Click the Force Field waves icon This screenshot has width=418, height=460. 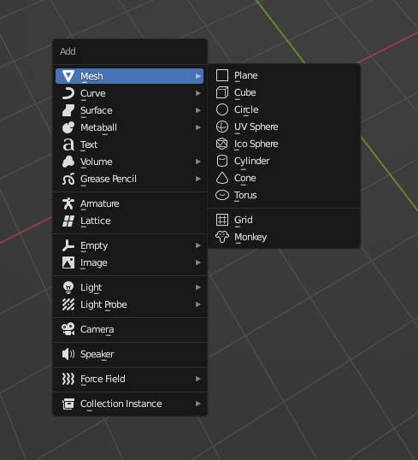68,379
